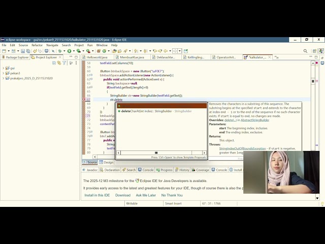Show hidden editor tabs list
This screenshot has width=325, height=244.
click(276, 57)
